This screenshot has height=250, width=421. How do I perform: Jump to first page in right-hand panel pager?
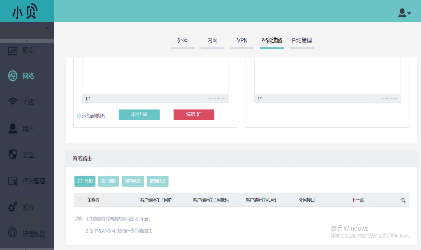382,99
